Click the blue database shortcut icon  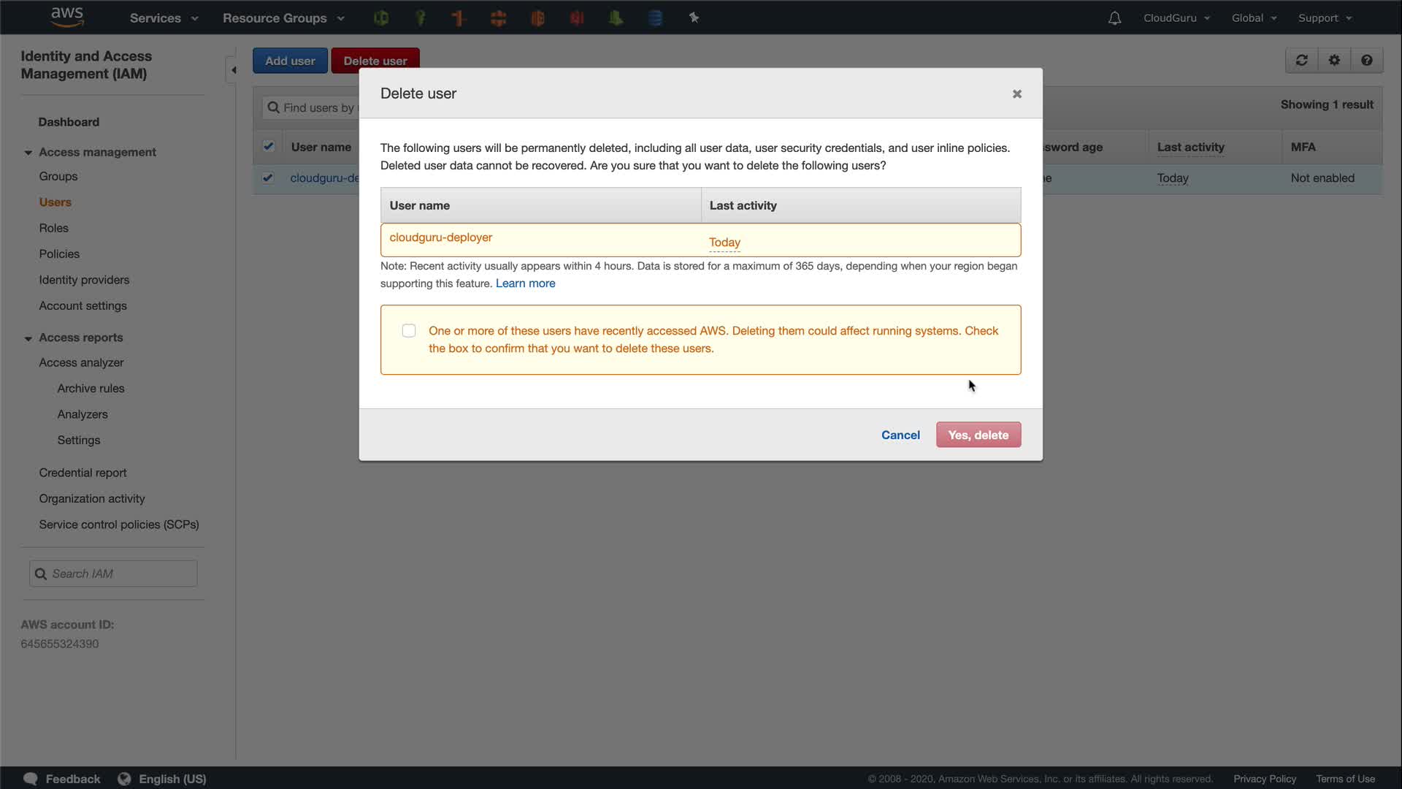655,18
